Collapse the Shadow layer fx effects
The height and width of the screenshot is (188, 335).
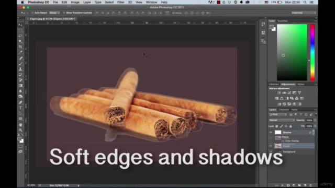pos(314,132)
